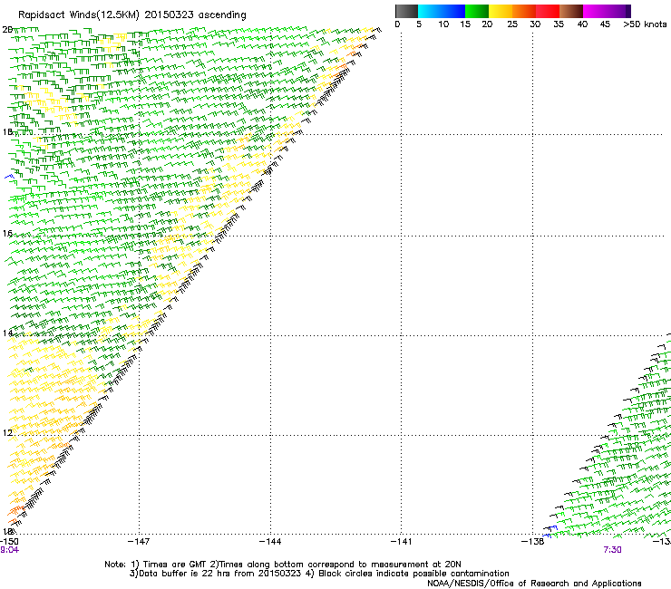The height and width of the screenshot is (589, 671).
Task: Click the purple '7:30' time stamp
Action: pos(612,550)
